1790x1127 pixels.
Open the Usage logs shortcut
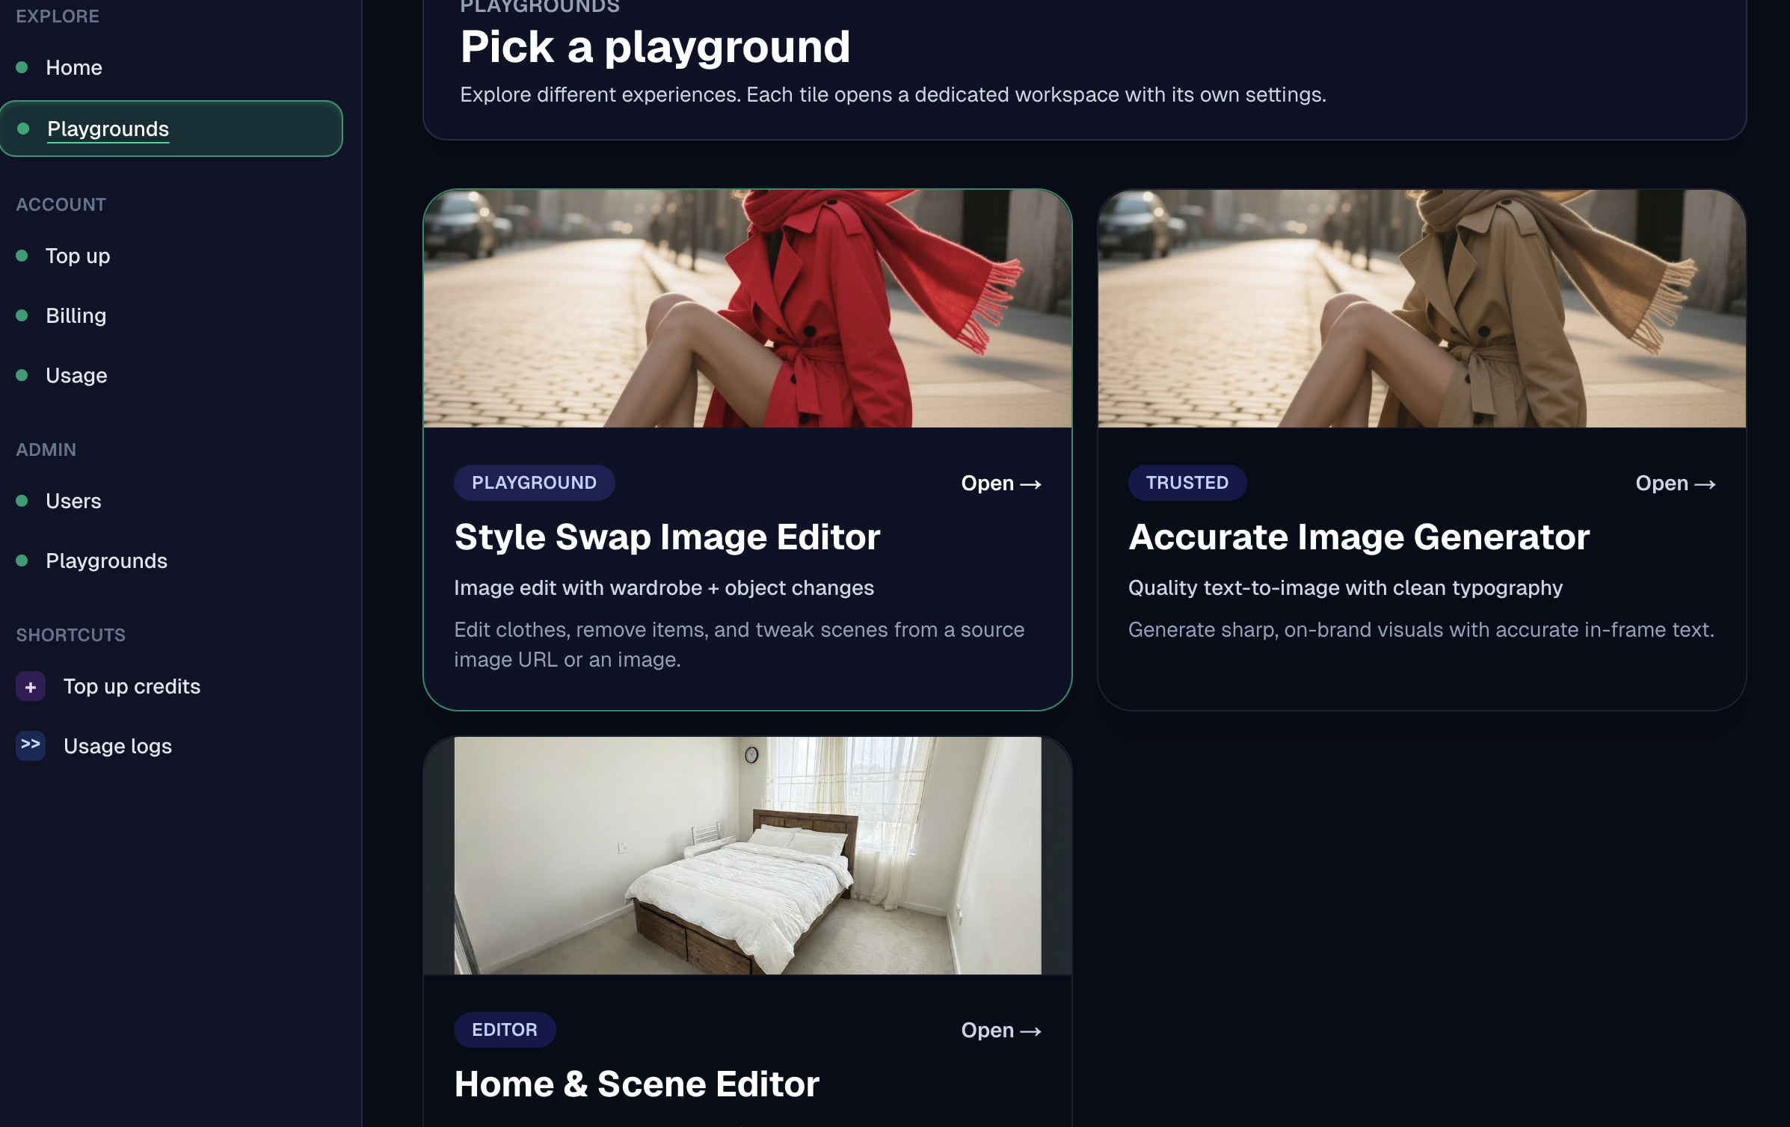117,747
